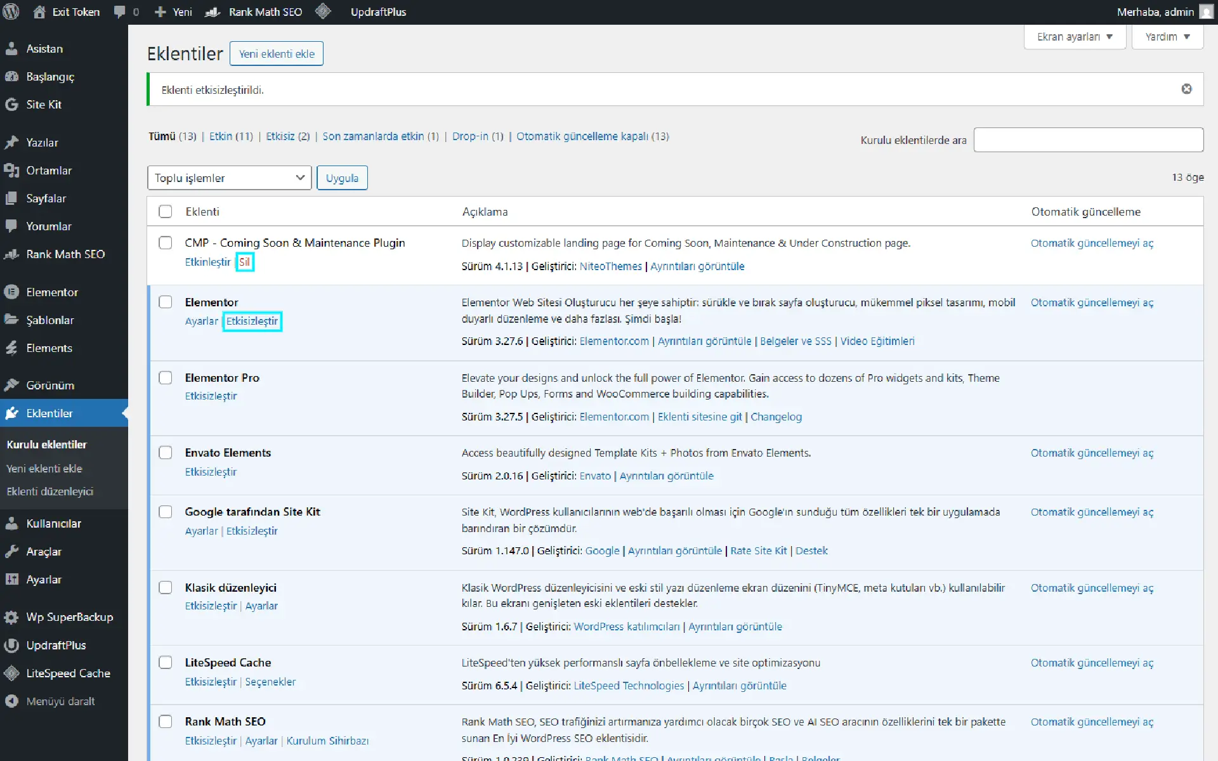The width and height of the screenshot is (1218, 761).
Task: Select the Rank Math SEO plugin checkbox
Action: [166, 722]
